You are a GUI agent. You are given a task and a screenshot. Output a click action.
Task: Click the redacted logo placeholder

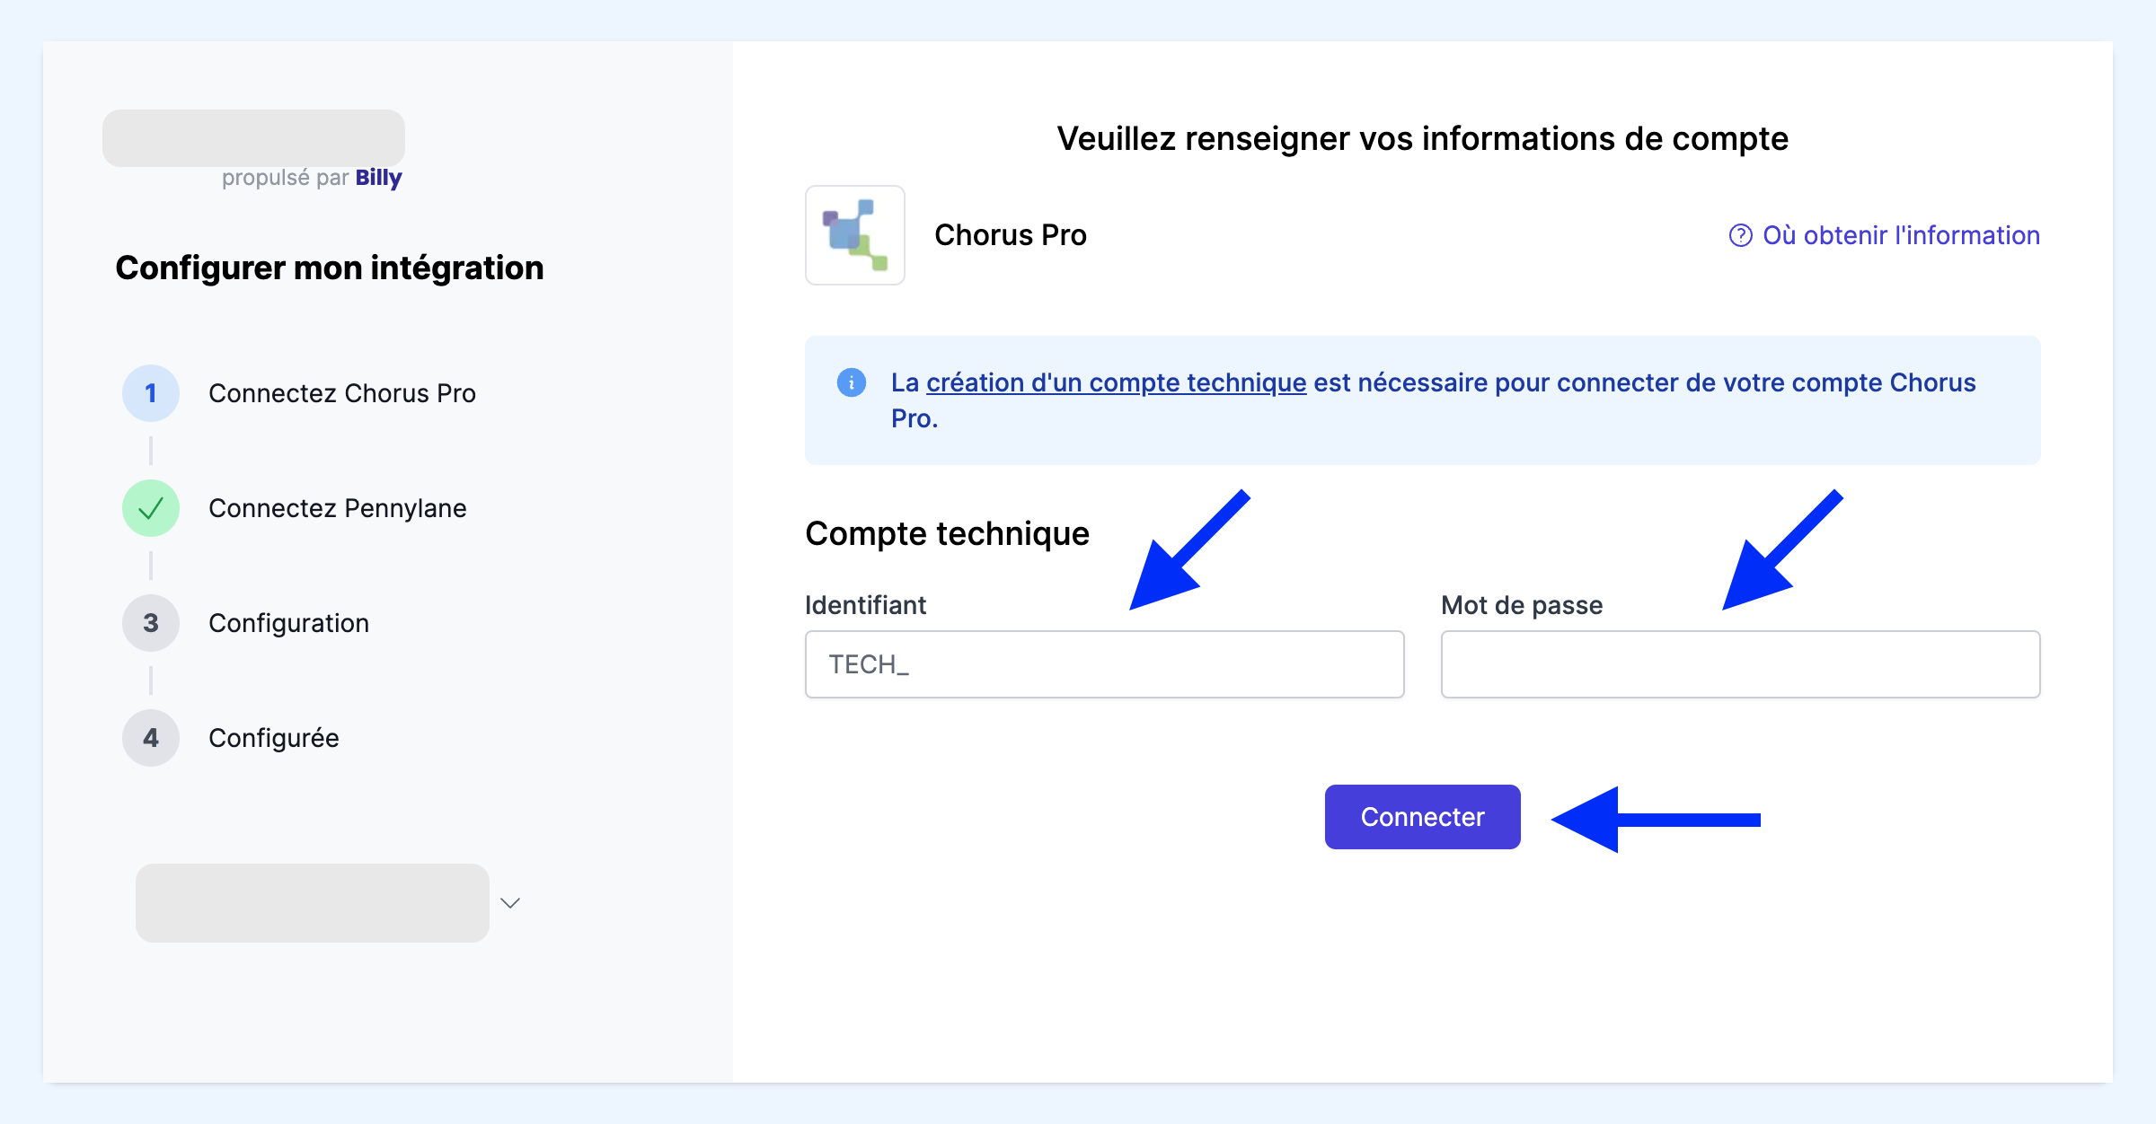point(253,138)
